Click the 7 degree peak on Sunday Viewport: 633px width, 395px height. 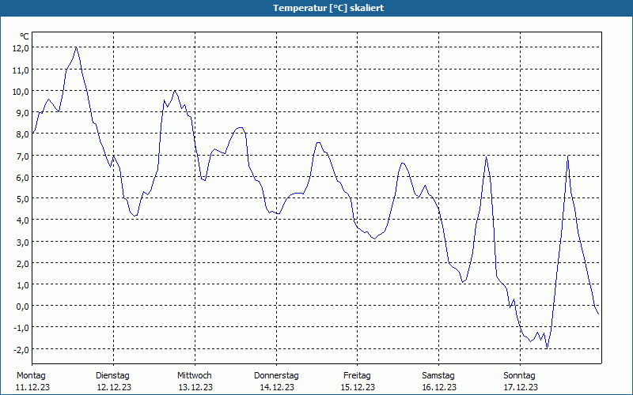568,156
